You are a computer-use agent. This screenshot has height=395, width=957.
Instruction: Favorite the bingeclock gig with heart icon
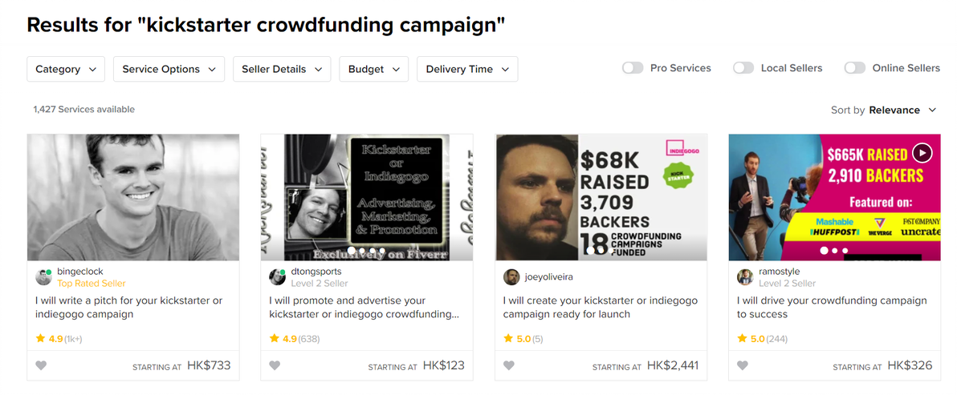click(41, 365)
